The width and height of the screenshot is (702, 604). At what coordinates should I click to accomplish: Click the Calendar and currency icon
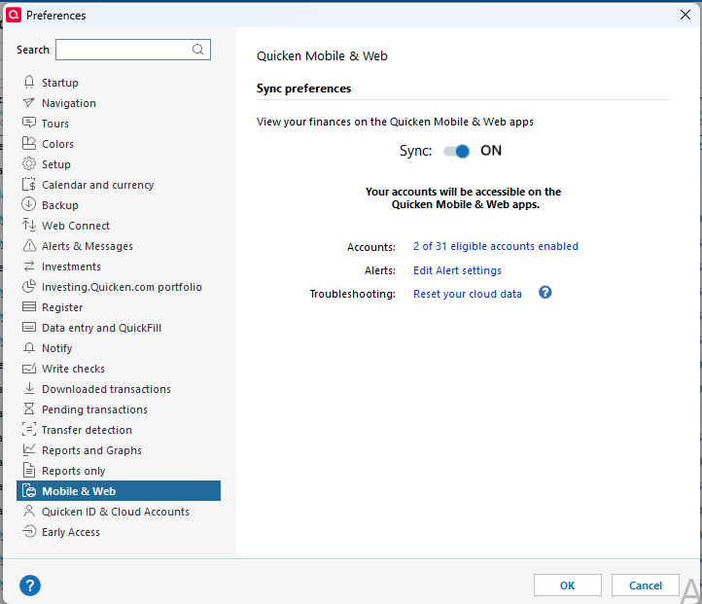(x=29, y=184)
